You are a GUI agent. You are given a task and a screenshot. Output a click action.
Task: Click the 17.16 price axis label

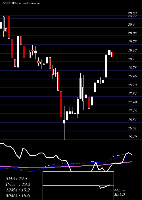pyautogui.click(x=132, y=111)
